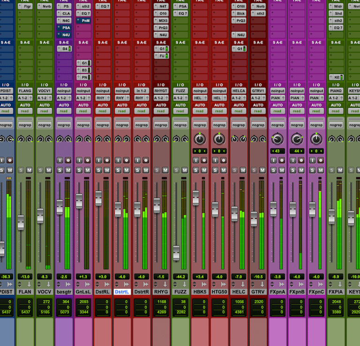Mute the RHYG track
360x346 pixels.
[x=165, y=170]
